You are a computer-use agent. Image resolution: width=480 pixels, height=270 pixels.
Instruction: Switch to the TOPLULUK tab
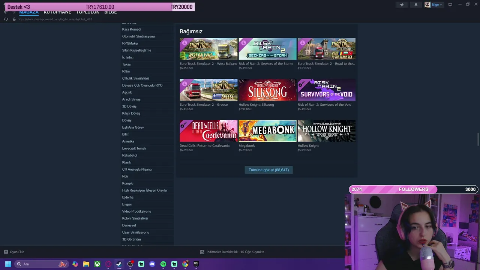point(88,12)
